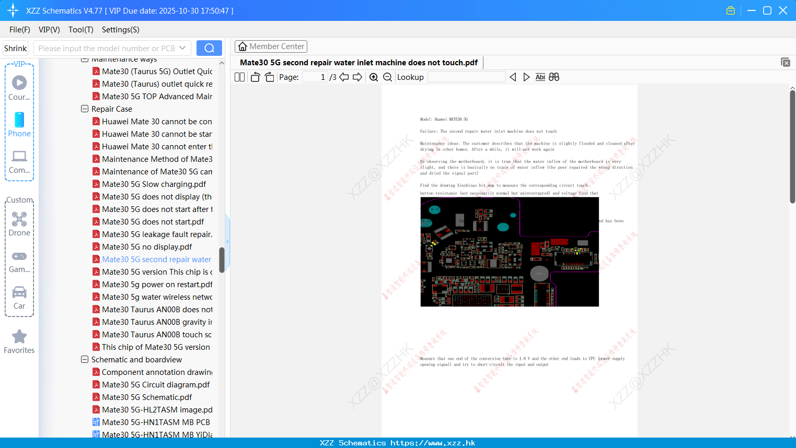Select the Drone category
The width and height of the screenshot is (796, 448).
tap(19, 225)
